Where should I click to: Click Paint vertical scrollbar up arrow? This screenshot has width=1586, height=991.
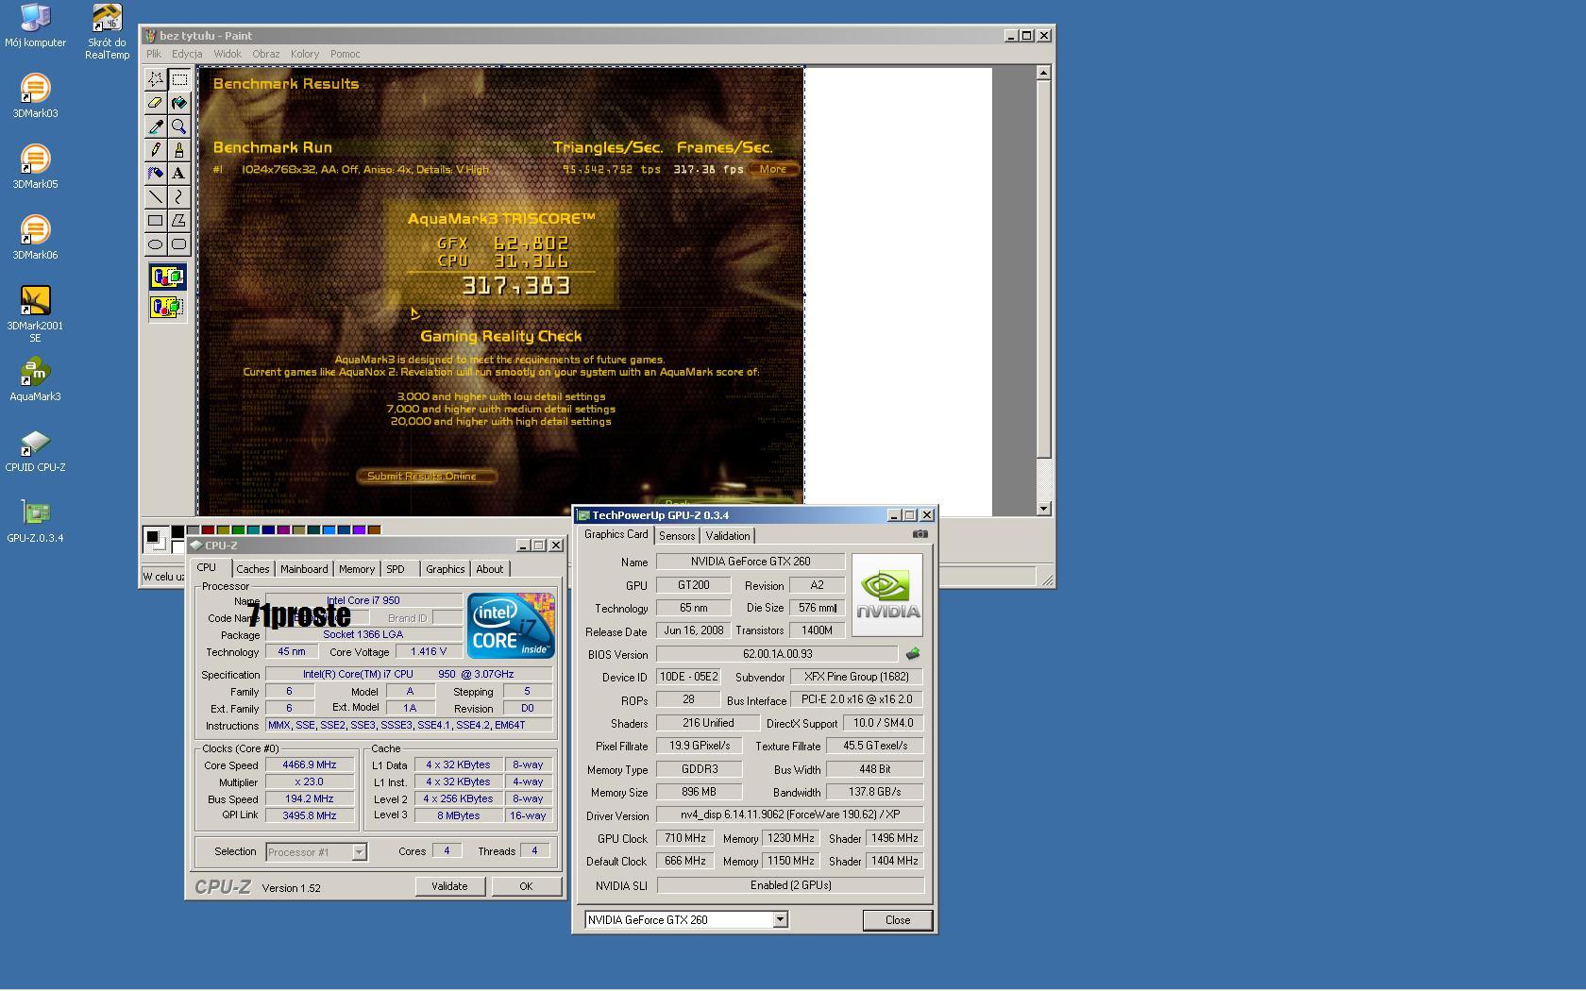[1043, 73]
